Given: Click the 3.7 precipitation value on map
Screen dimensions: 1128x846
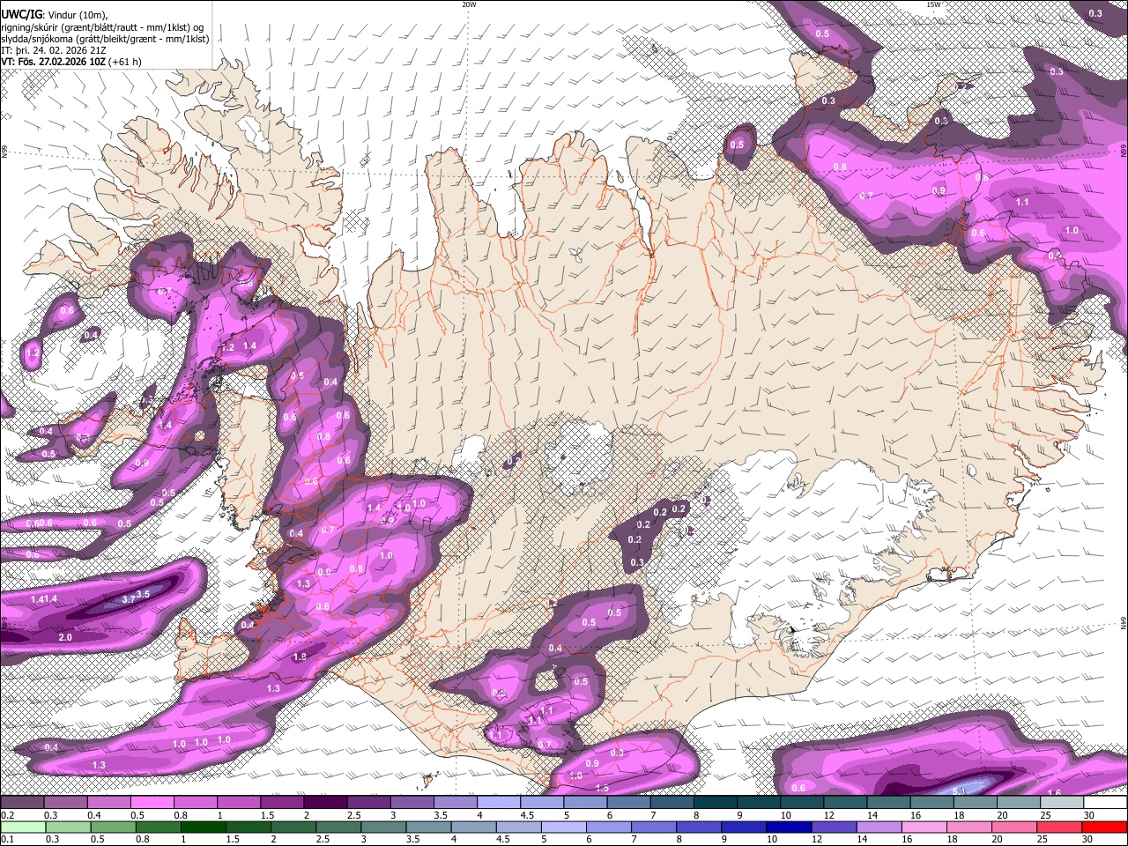Looking at the screenshot, I should pyautogui.click(x=129, y=599).
